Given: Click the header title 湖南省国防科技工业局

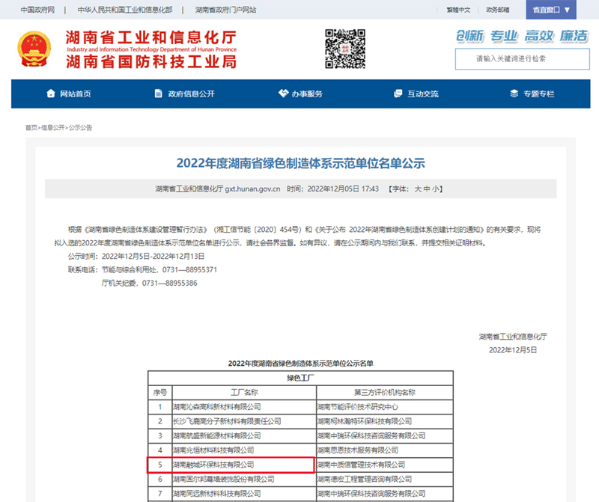Looking at the screenshot, I should [151, 61].
